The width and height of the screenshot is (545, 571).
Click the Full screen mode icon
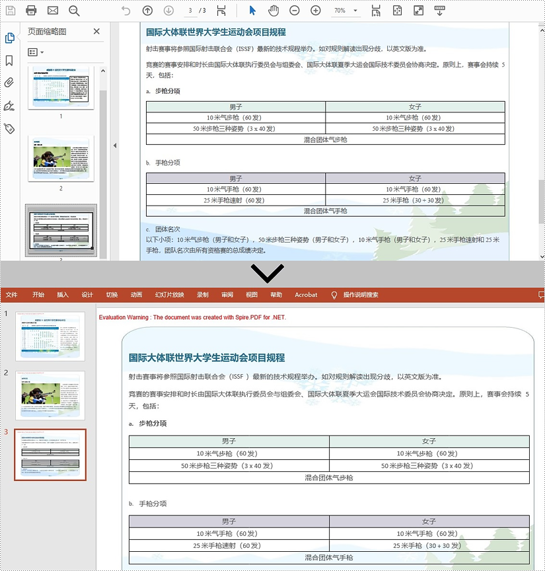(x=419, y=11)
